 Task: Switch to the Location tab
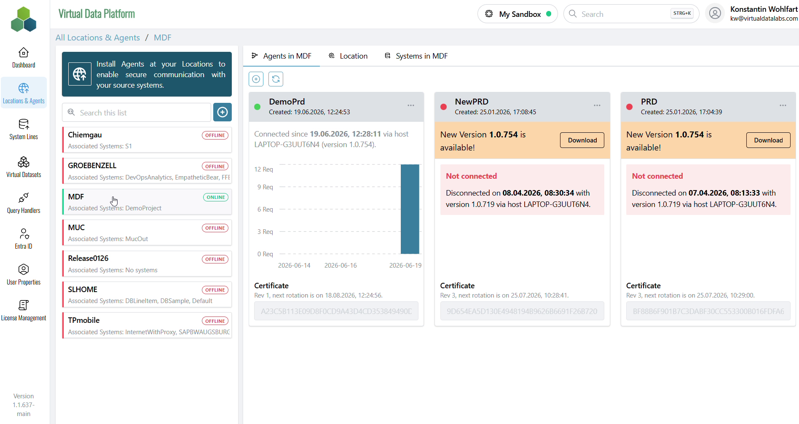pos(348,56)
